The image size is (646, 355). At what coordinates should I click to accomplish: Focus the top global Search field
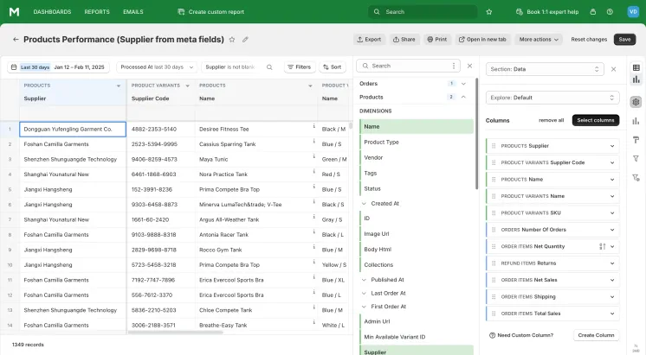click(423, 12)
